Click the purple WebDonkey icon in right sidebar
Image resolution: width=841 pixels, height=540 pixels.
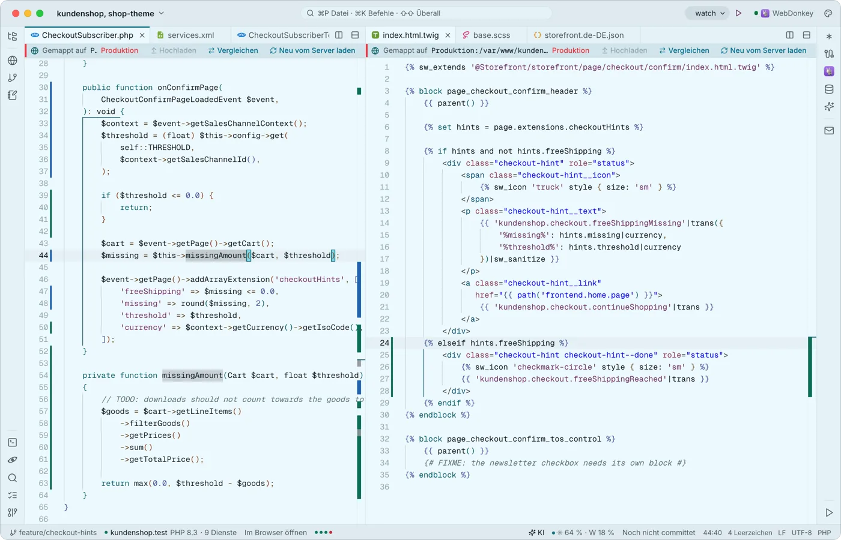click(x=829, y=71)
